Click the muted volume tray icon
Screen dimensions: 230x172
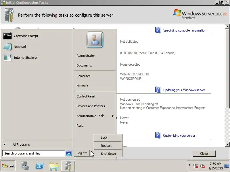tap(203, 166)
